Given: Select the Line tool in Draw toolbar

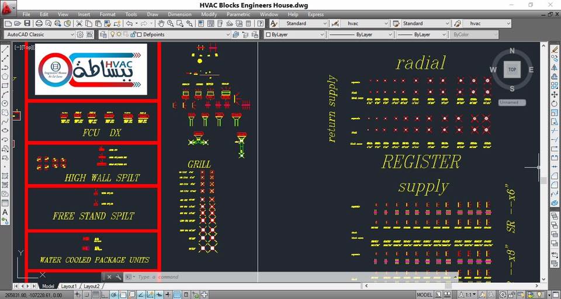Looking at the screenshot, I should point(5,50).
